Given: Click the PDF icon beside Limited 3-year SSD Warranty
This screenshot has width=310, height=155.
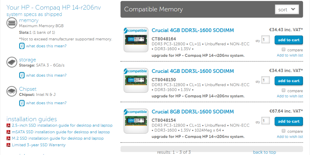Looking at the screenshot, I should click(x=9, y=145).
